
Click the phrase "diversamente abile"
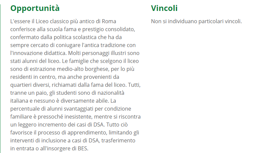click(85, 101)
